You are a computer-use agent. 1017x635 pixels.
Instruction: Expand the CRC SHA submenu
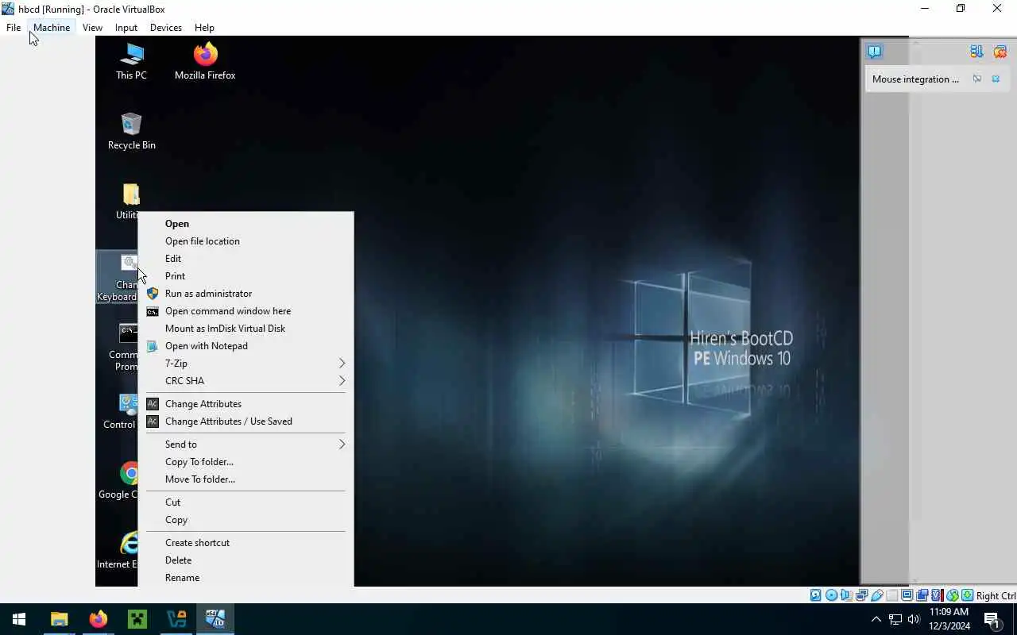click(x=246, y=381)
